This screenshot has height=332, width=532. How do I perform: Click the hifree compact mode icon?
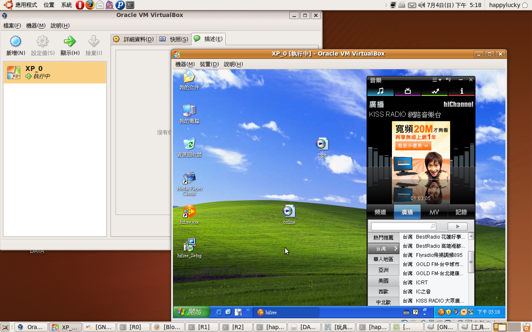[x=448, y=80]
